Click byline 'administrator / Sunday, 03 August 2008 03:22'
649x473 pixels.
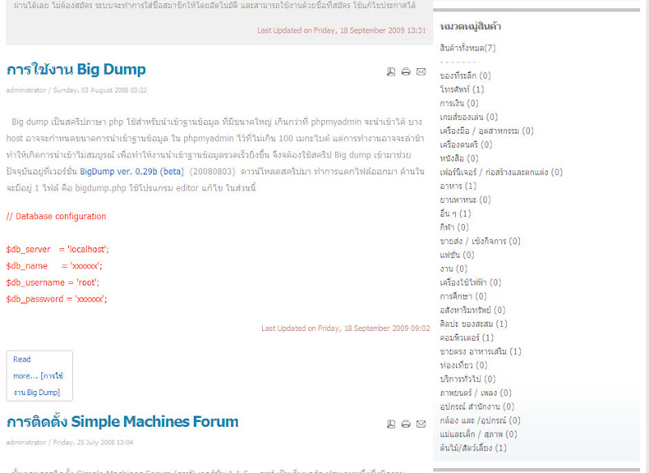[76, 90]
